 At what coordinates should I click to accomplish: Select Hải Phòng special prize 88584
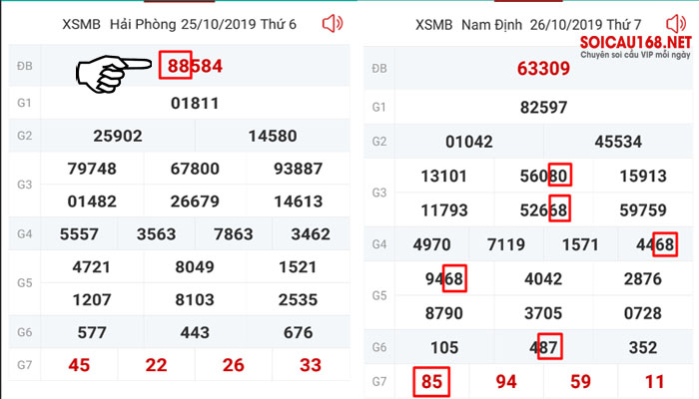pos(195,67)
